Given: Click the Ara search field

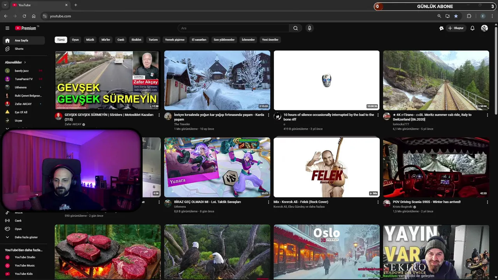Looking at the screenshot, I should [x=233, y=28].
